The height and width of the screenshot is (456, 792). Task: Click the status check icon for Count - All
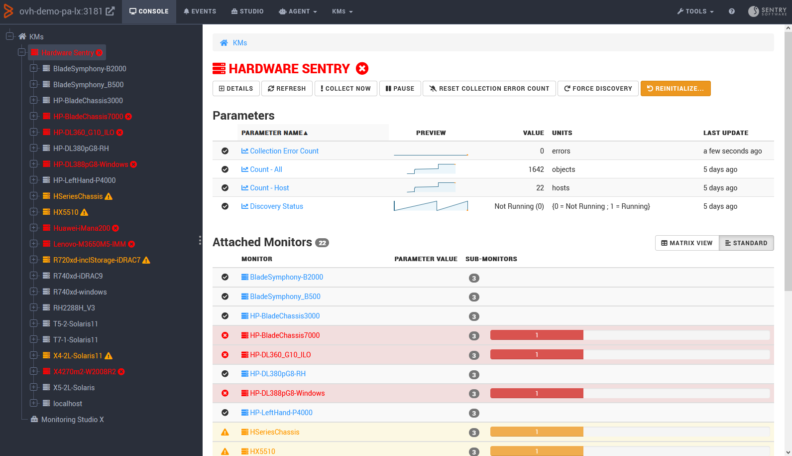click(225, 169)
